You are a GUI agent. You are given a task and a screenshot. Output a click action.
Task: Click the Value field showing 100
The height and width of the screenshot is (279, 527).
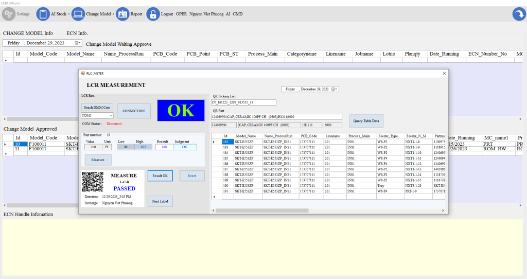point(93,147)
